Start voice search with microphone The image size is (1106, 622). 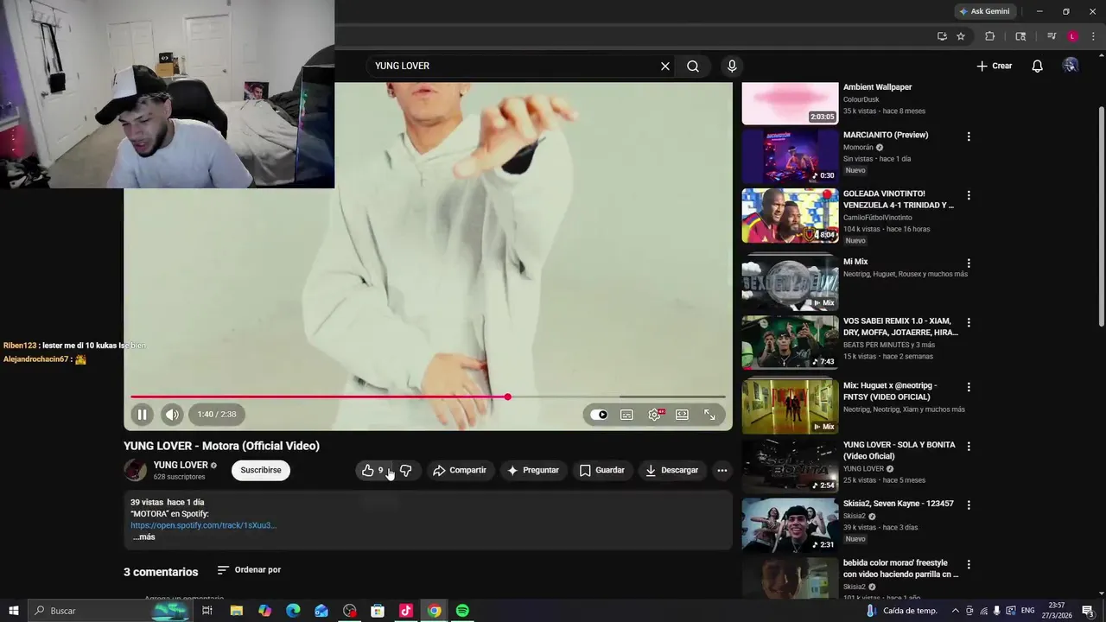pos(732,66)
